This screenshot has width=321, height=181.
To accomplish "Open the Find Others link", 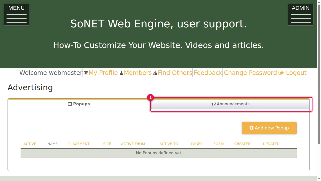I will [175, 73].
